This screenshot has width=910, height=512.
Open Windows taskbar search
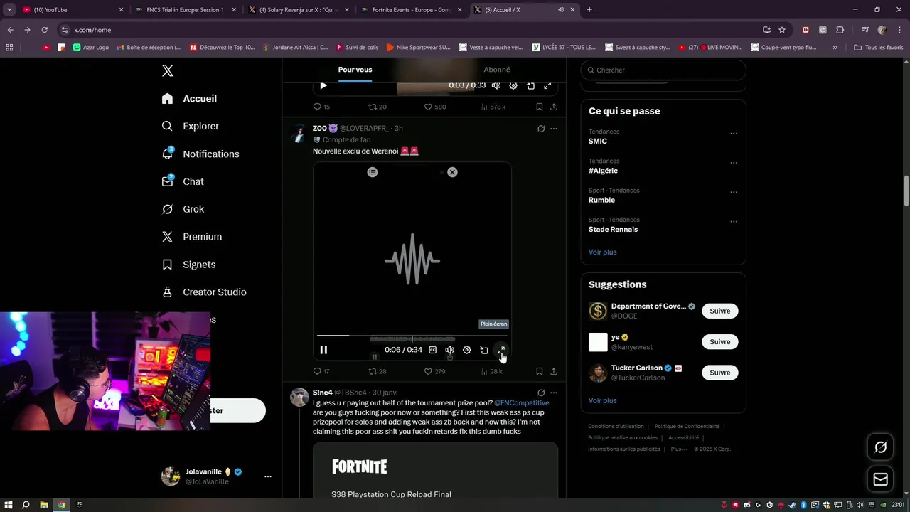[26, 505]
